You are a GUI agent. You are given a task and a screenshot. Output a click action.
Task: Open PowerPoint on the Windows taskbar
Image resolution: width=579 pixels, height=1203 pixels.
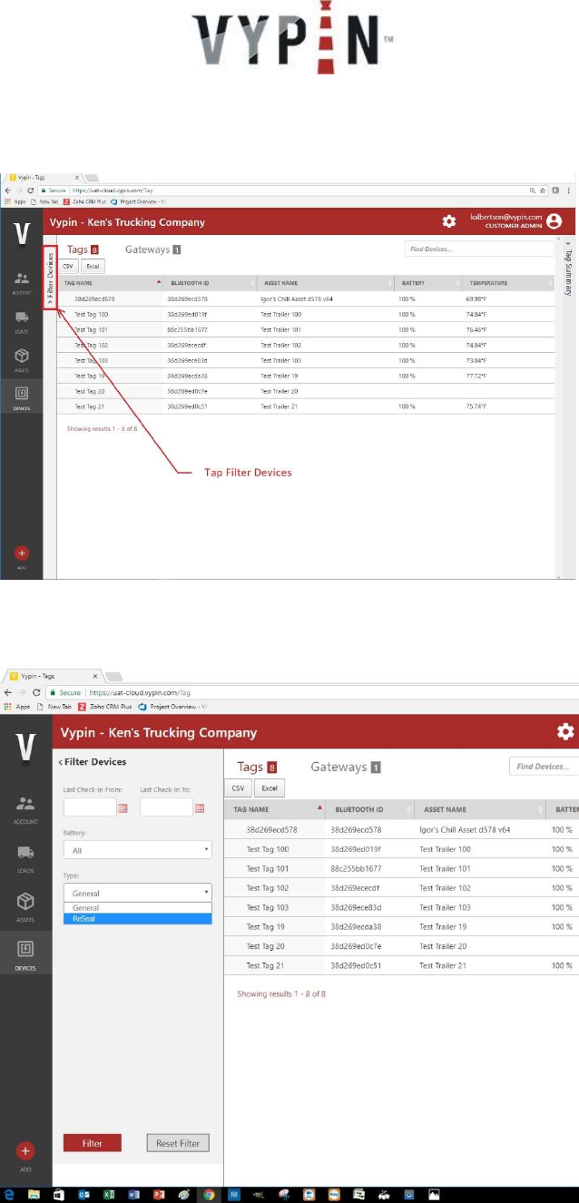click(158, 1195)
